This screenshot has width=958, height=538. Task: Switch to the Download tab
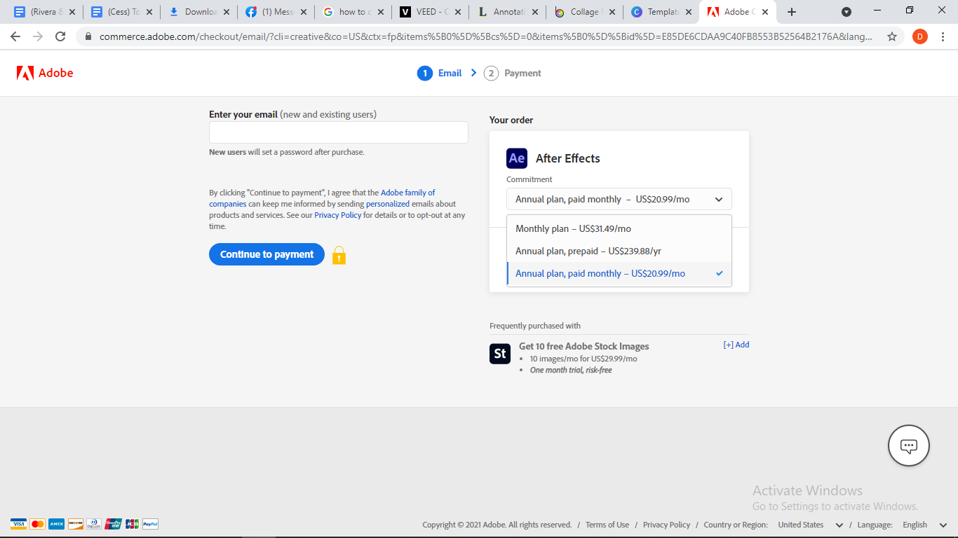click(x=198, y=12)
